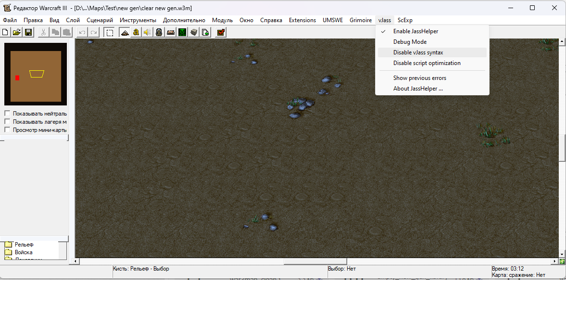Open the Sound editor speaker icon
The width and height of the screenshot is (566, 312).
click(148, 33)
